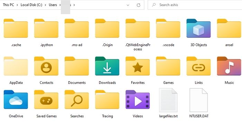The image size is (242, 125).
Task: Go to Users in breadcrumb
Action: click(53, 5)
